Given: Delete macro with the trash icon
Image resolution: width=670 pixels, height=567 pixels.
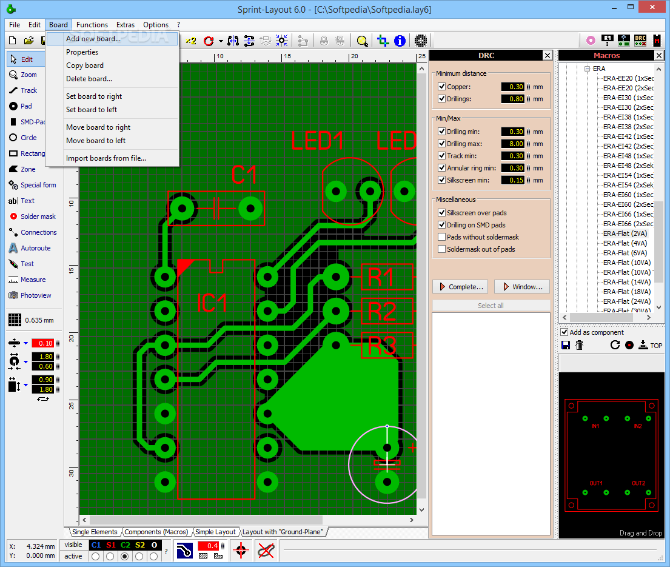Looking at the screenshot, I should tap(580, 345).
